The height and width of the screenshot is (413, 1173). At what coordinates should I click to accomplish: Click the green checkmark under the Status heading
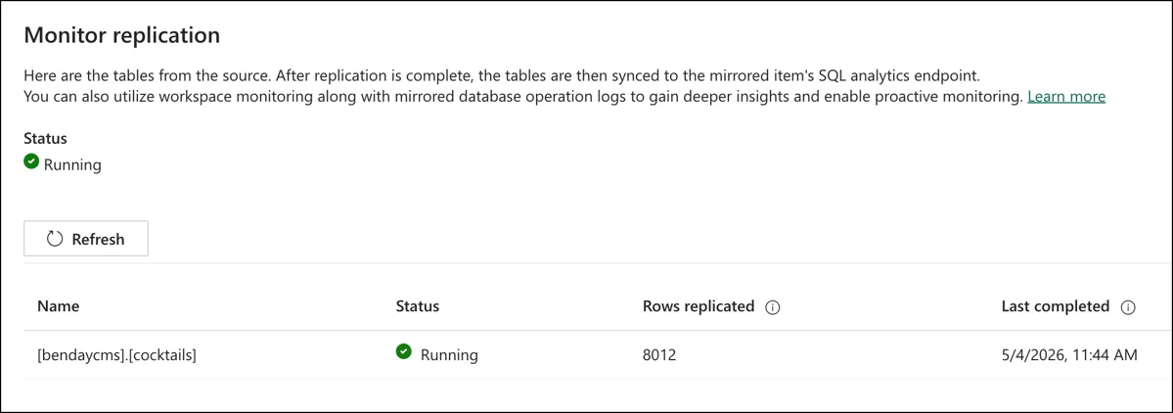tap(31, 161)
